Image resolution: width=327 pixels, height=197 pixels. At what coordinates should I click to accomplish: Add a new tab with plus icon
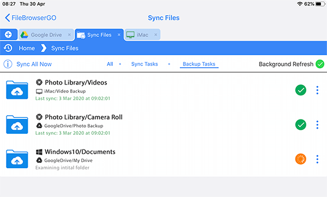click(8, 34)
